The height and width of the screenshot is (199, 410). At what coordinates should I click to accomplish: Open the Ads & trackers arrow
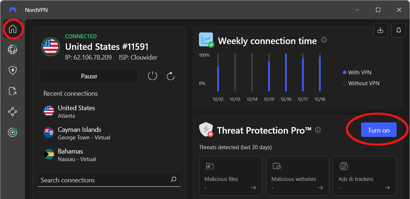pyautogui.click(x=388, y=187)
